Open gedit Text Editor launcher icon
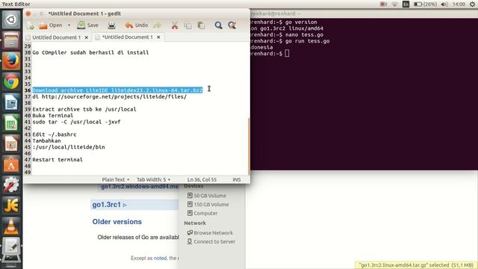This screenshot has width=478, height=269. tap(11, 247)
